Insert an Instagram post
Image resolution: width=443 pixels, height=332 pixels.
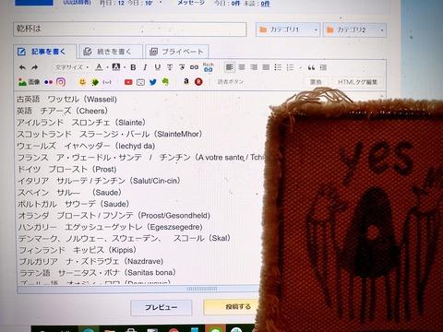pos(61,82)
